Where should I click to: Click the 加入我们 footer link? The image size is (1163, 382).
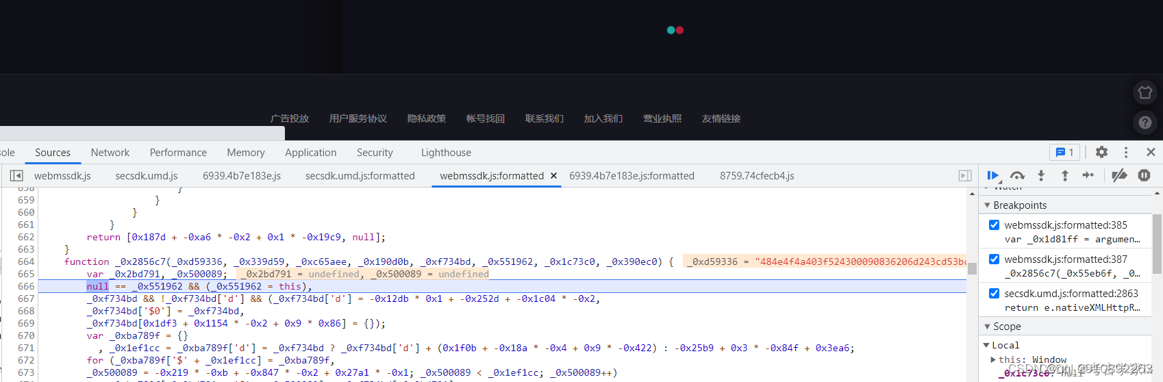pyautogui.click(x=603, y=118)
